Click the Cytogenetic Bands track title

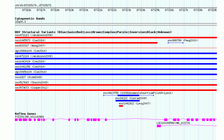(x=30, y=19)
